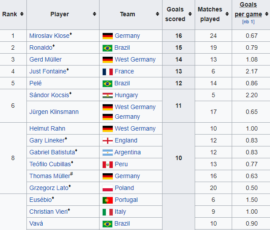The height and width of the screenshot is (230, 270).
Task: Sort by Goals scored arrows
Action: point(190,14)
